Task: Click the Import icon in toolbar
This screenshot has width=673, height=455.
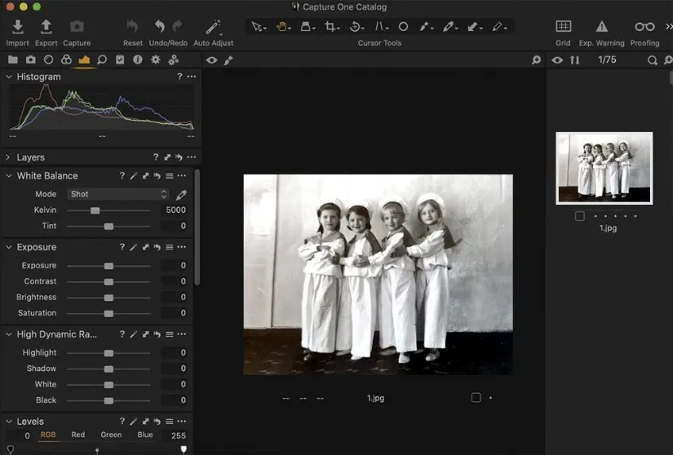Action: pyautogui.click(x=17, y=27)
